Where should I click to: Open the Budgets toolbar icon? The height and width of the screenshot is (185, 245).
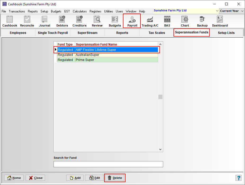click(x=115, y=21)
